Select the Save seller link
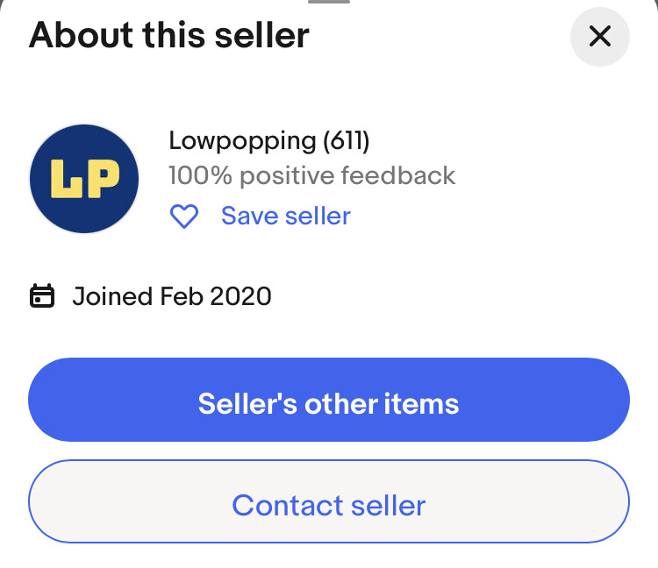Viewport: 658px width, 568px height. click(x=285, y=216)
